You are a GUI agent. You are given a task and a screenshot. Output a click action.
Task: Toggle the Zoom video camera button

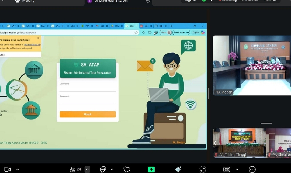pyautogui.click(x=7, y=169)
